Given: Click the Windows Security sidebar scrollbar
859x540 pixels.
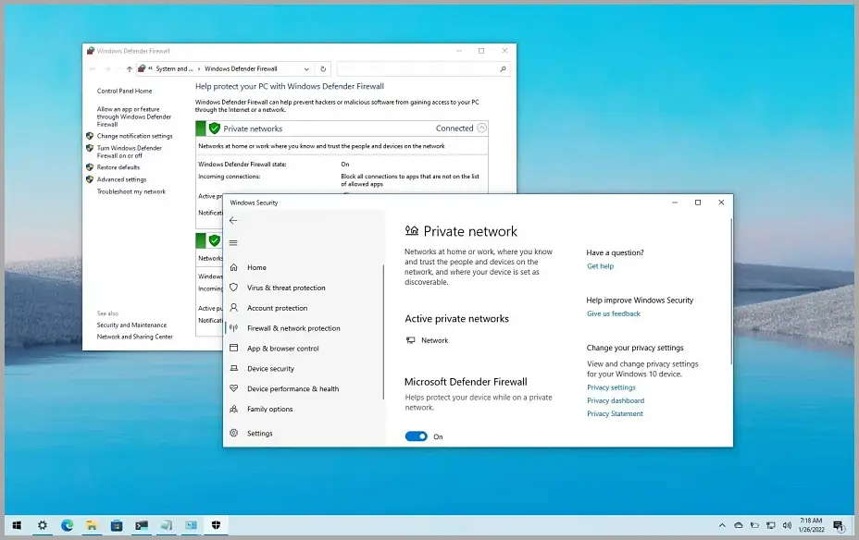Looking at the screenshot, I should (x=383, y=332).
